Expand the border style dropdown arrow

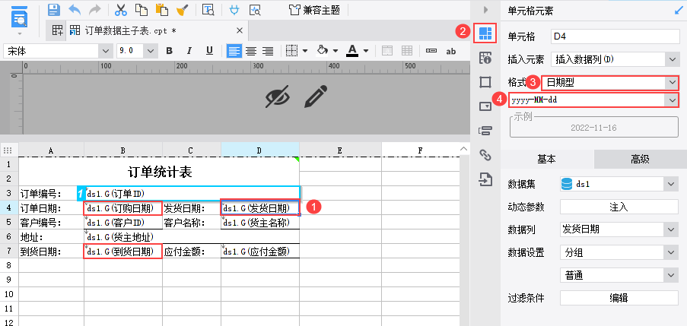305,51
